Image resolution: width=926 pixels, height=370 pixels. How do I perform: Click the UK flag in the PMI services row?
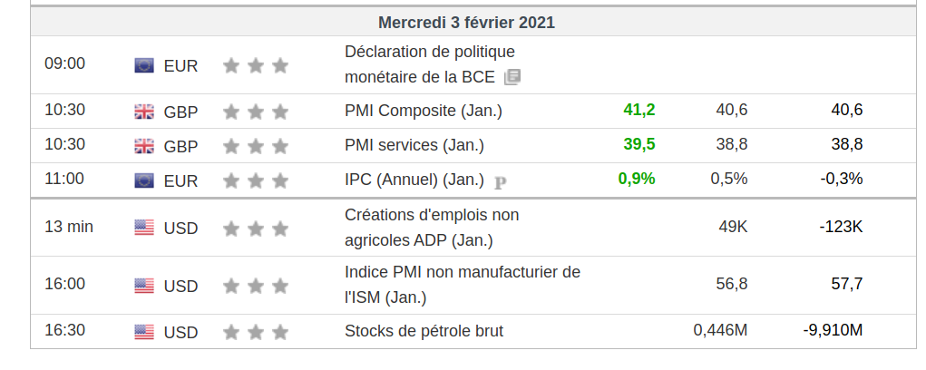(144, 145)
